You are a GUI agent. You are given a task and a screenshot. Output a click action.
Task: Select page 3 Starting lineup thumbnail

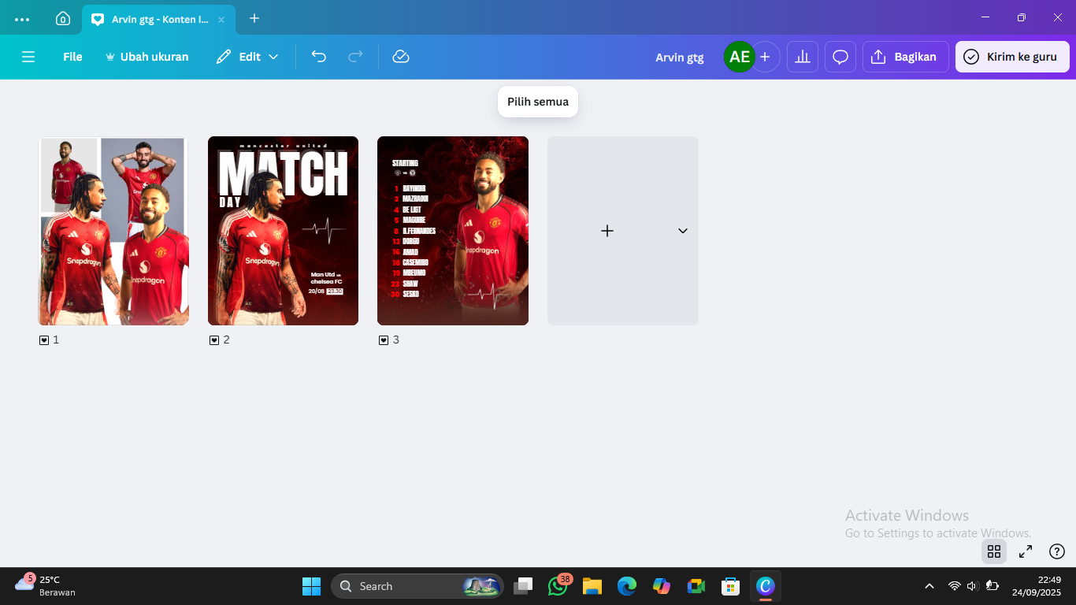click(x=453, y=231)
